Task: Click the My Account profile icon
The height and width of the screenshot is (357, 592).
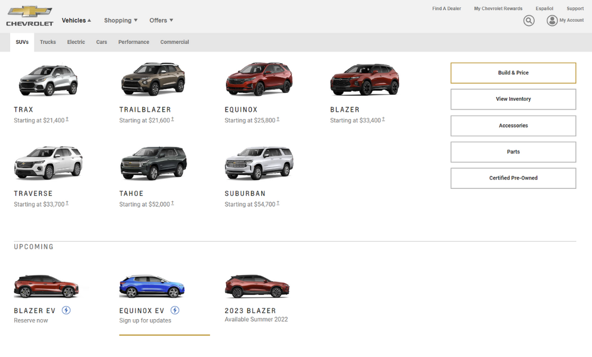Action: click(552, 21)
